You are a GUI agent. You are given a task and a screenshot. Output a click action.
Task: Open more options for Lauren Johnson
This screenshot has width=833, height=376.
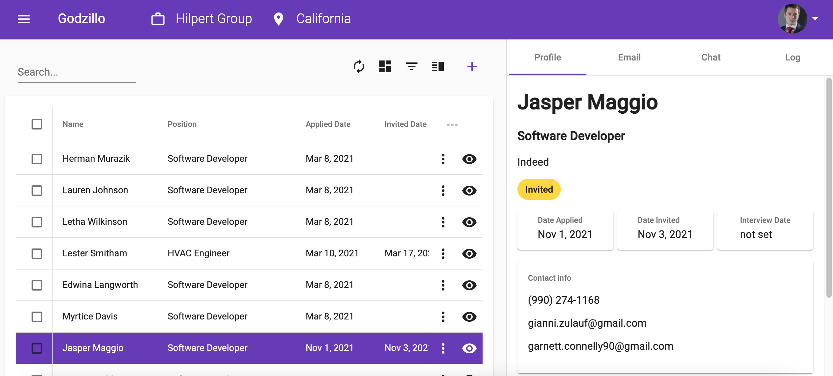[x=443, y=190]
